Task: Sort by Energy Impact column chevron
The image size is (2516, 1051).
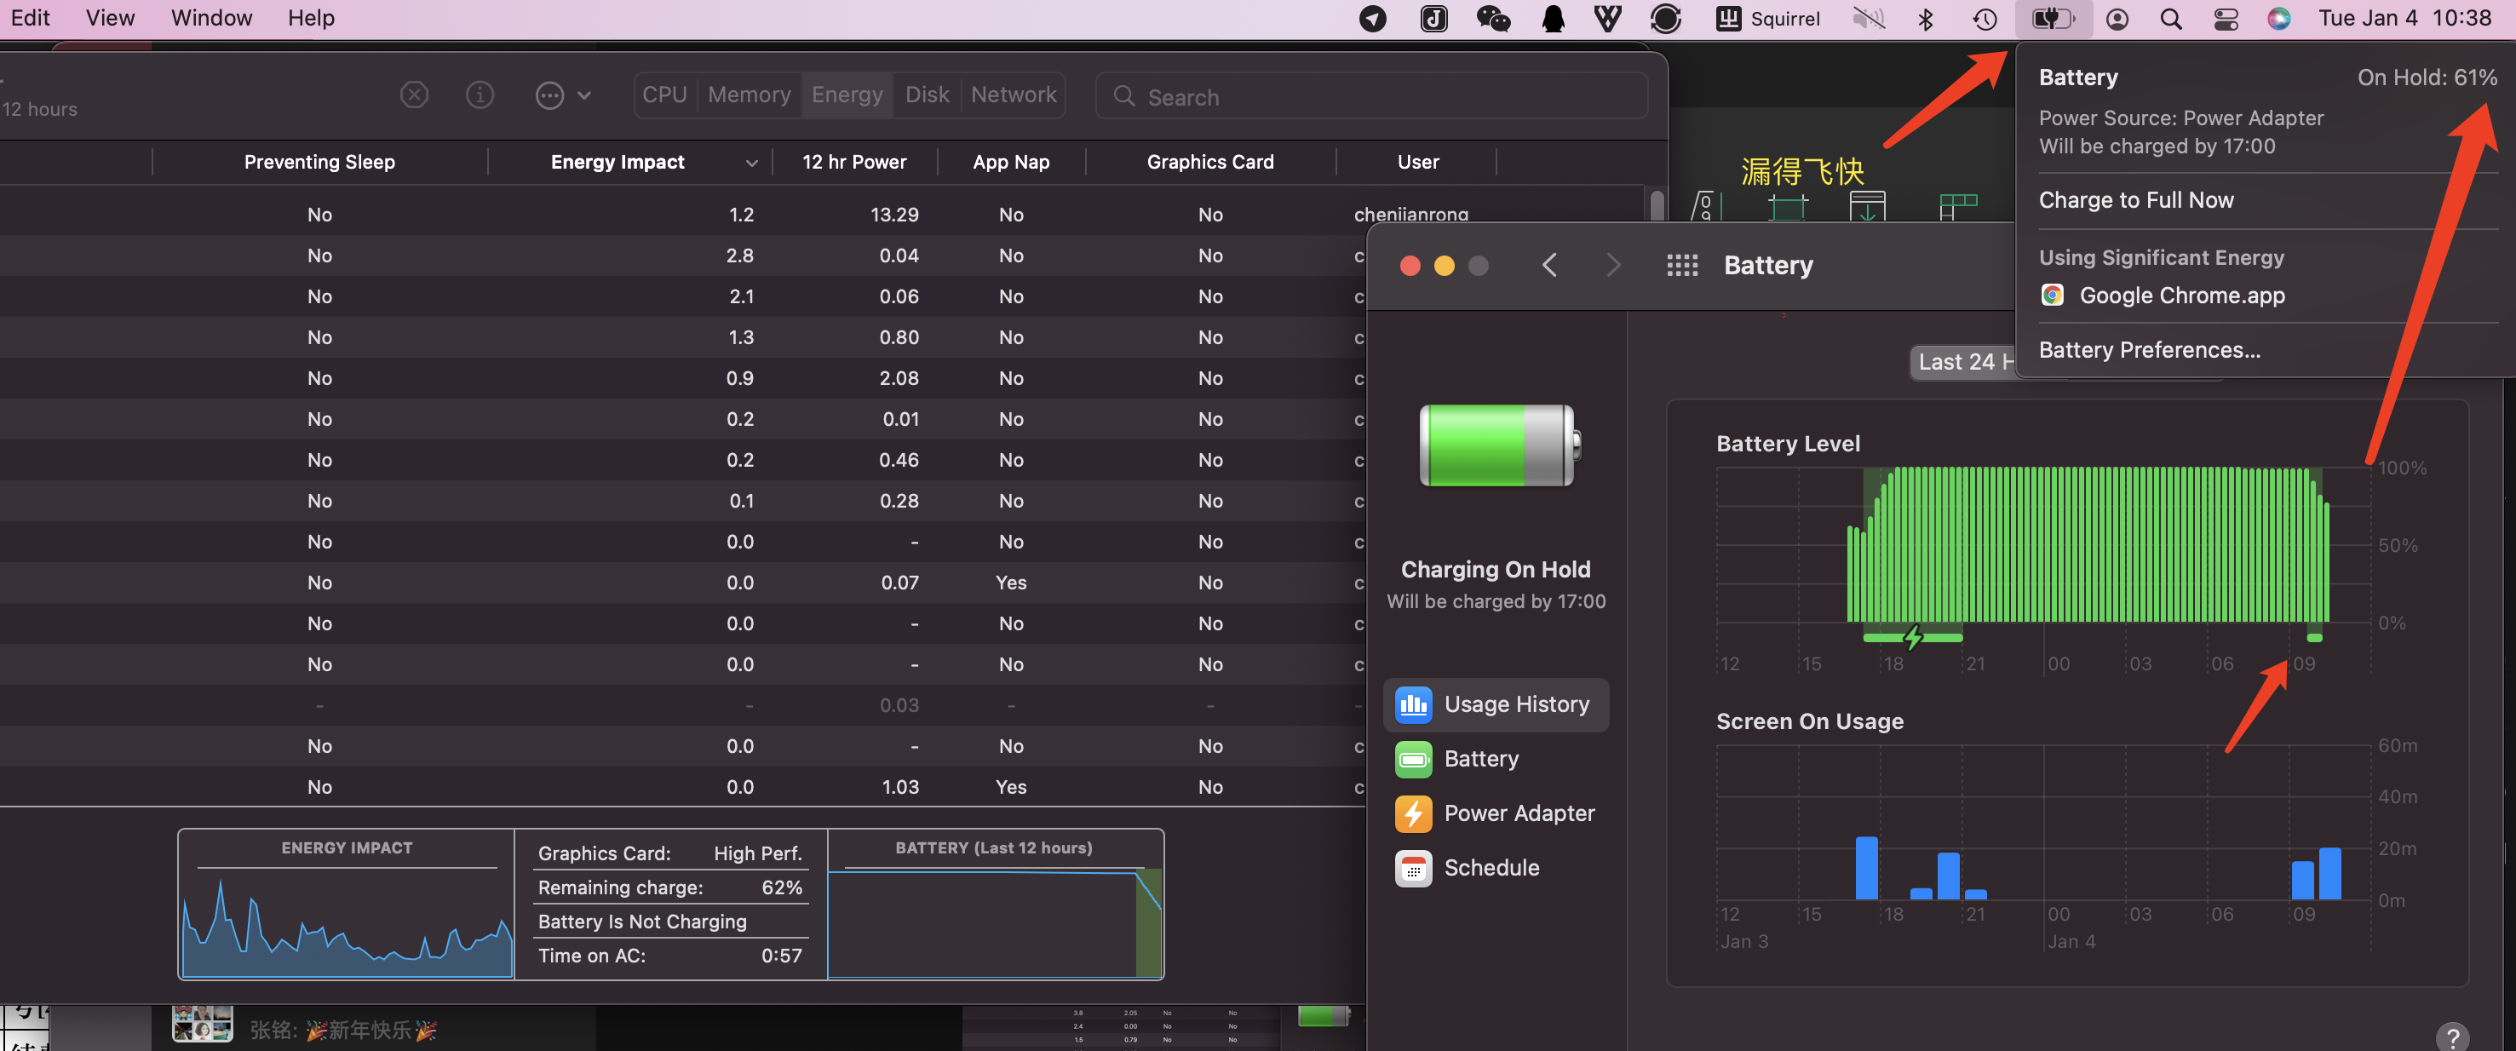Action: point(750,164)
